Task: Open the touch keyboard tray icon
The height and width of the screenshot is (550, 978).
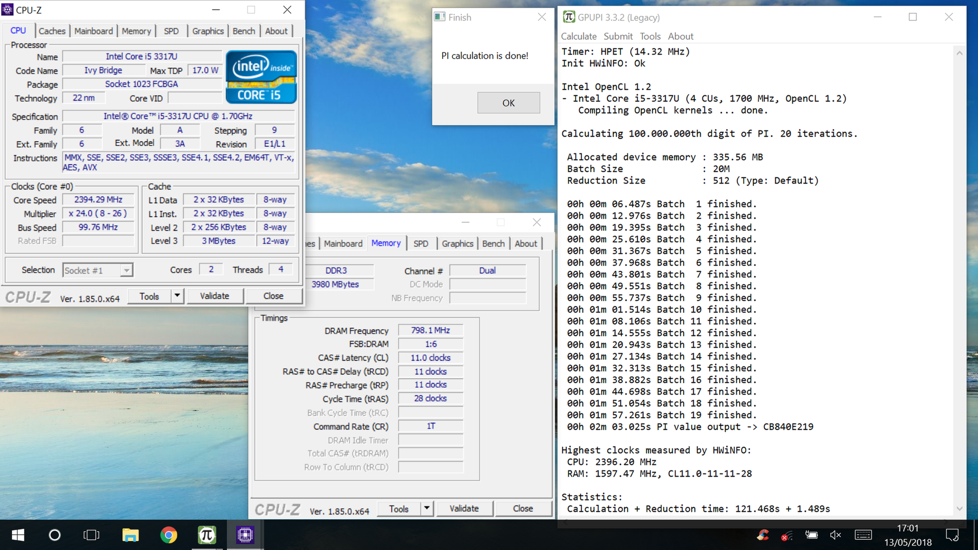Action: [863, 535]
